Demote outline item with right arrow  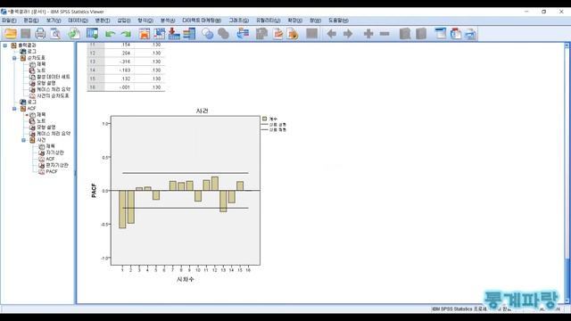[348, 34]
